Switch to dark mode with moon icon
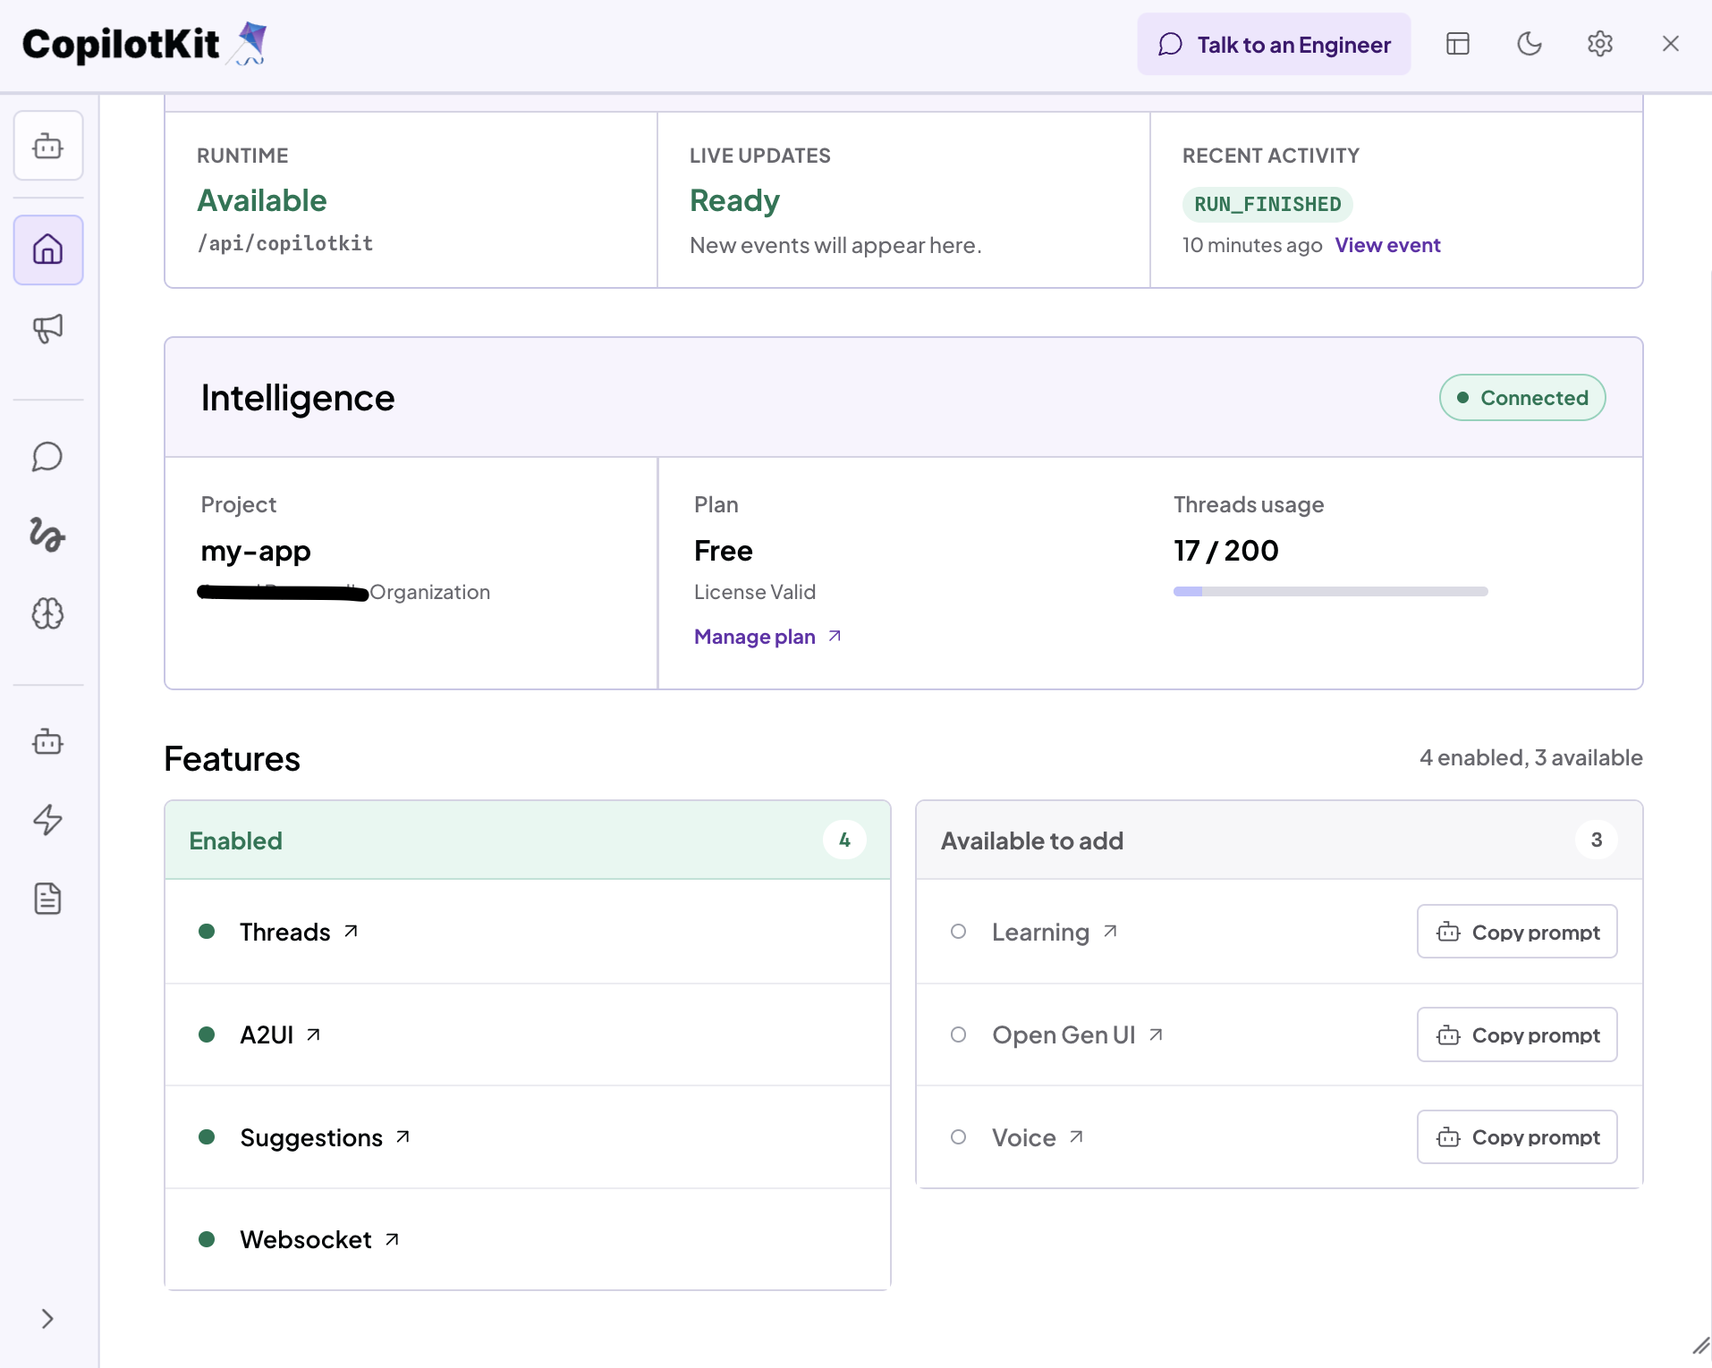This screenshot has height=1368, width=1712. click(1530, 44)
